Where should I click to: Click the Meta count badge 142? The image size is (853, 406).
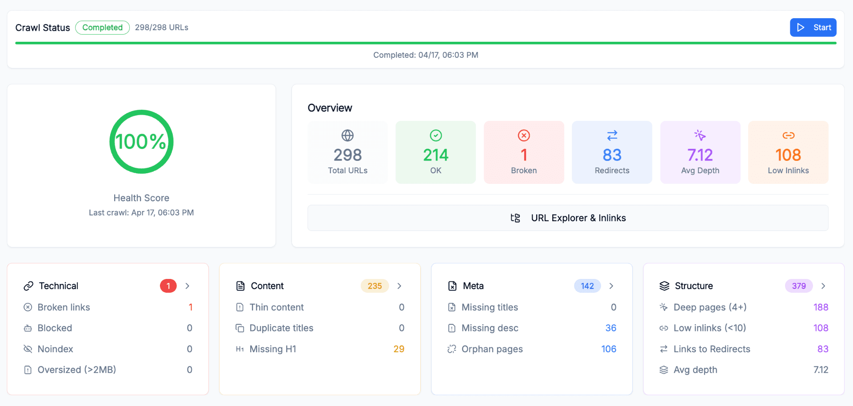587,286
